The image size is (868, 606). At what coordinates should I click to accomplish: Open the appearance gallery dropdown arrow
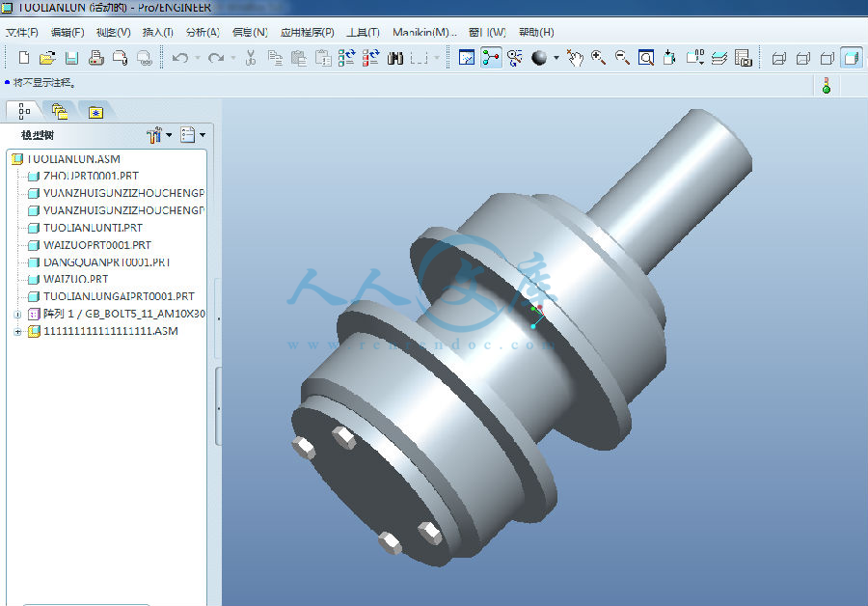pos(556,58)
